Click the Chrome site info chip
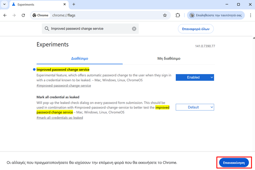The height and width of the screenshot is (170, 255). point(40,15)
